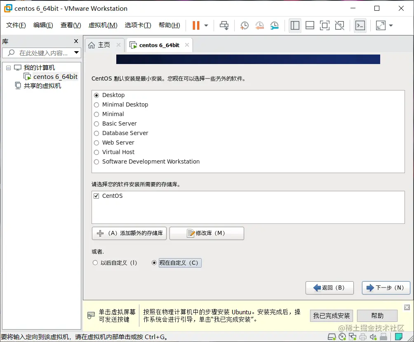The height and width of the screenshot is (342, 414).
Task: Click the 添加额外的存储库 button
Action: (129, 233)
